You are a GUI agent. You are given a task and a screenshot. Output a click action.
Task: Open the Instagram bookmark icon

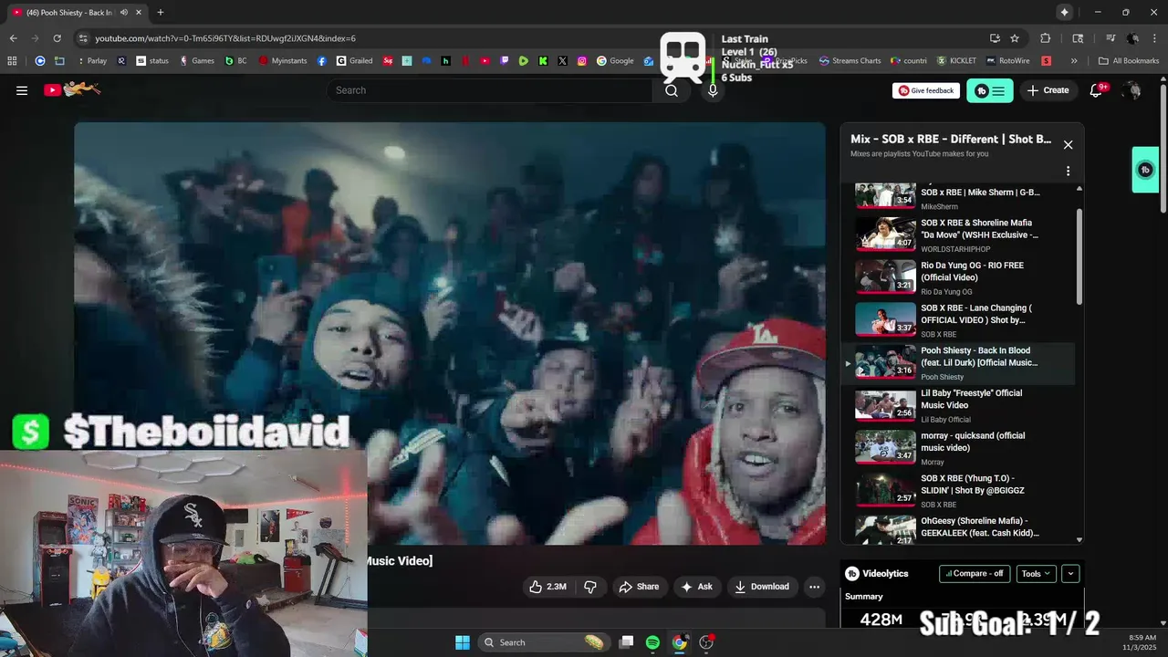pyautogui.click(x=582, y=61)
